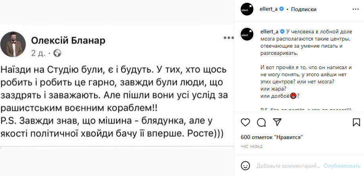The width and height of the screenshot is (364, 176).
Task: View the 600 отметок "Нравится" list
Action: (x=272, y=137)
